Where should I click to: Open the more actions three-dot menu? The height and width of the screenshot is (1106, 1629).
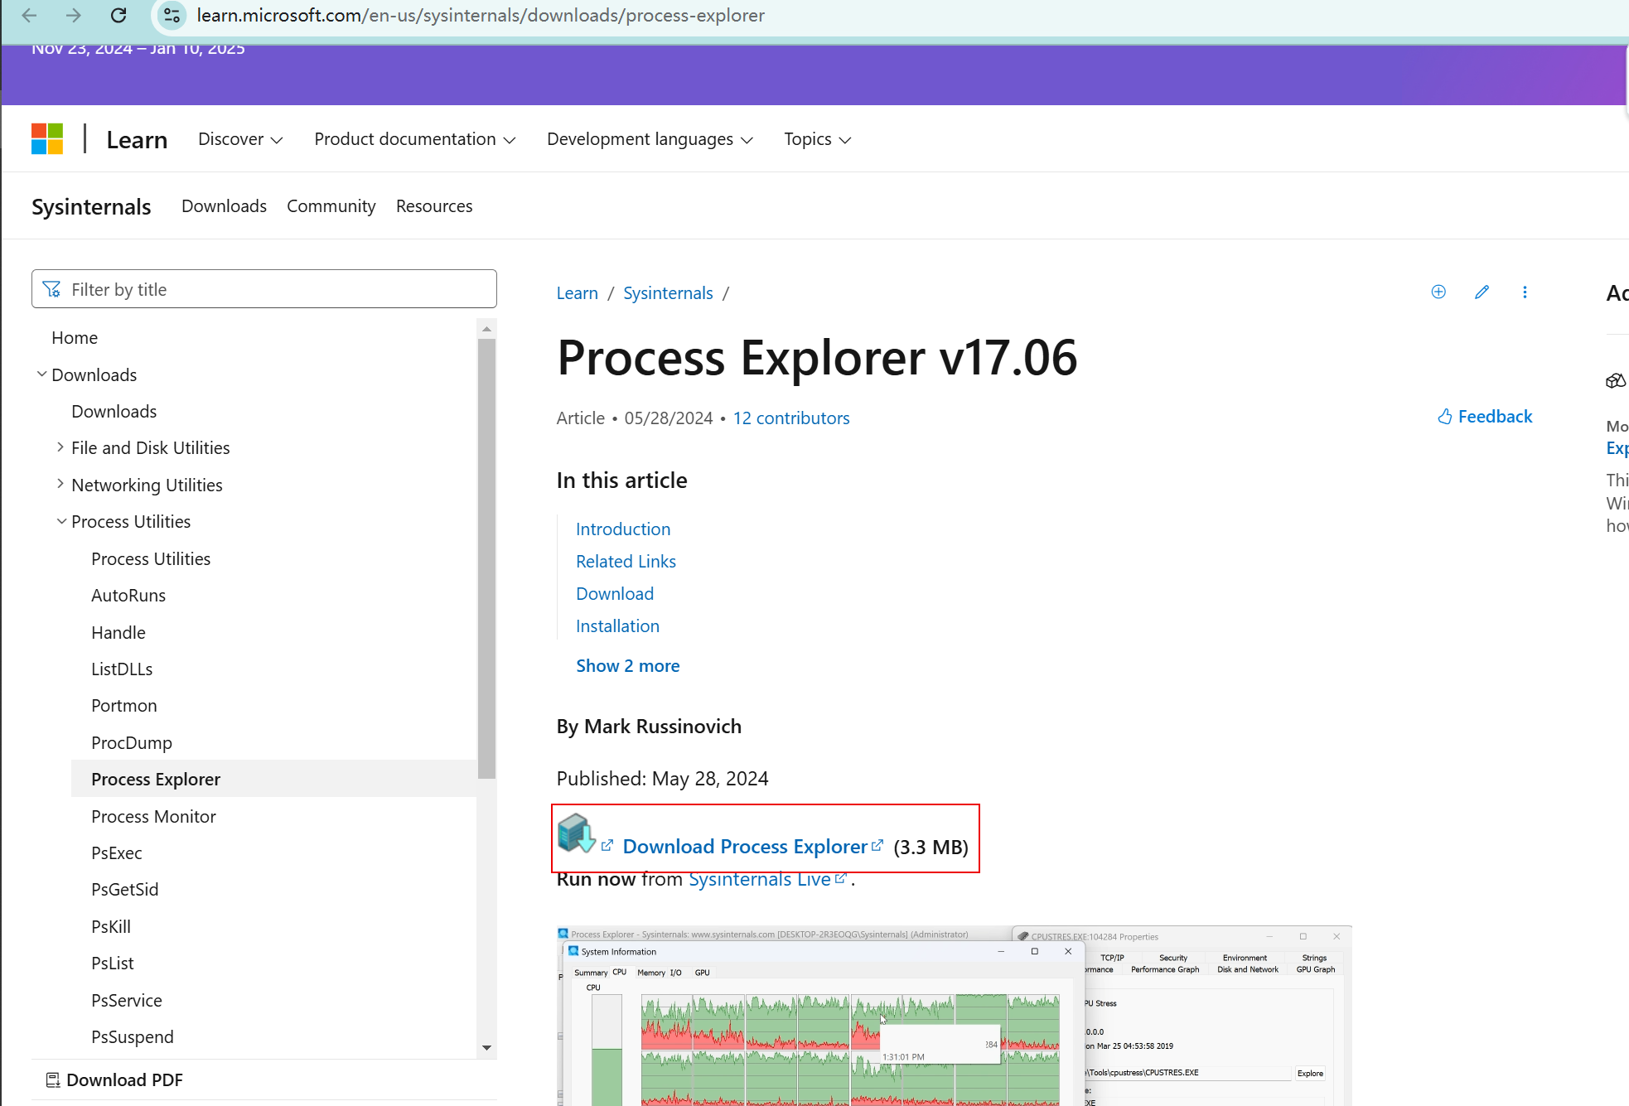point(1525,292)
